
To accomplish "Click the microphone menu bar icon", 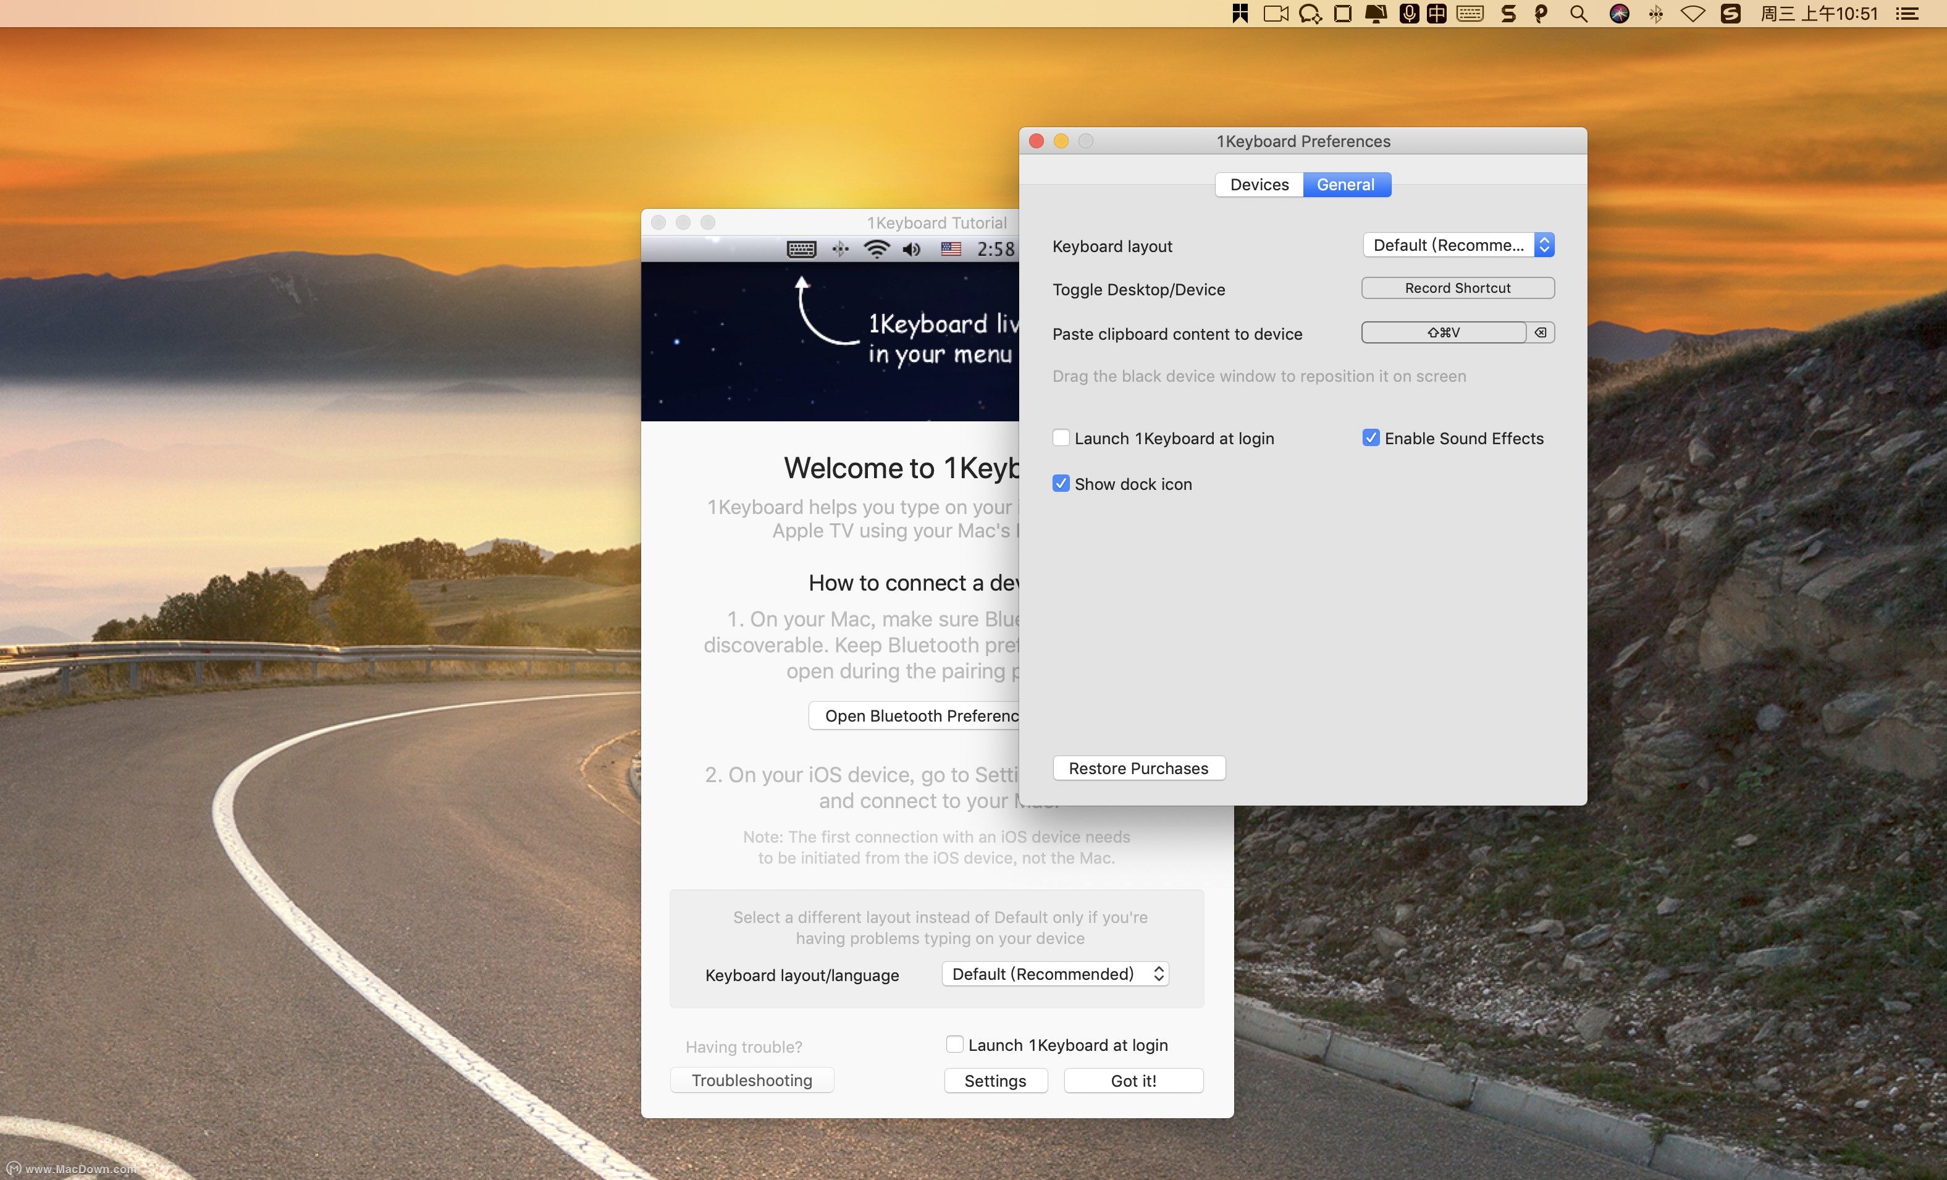I will pyautogui.click(x=1409, y=14).
